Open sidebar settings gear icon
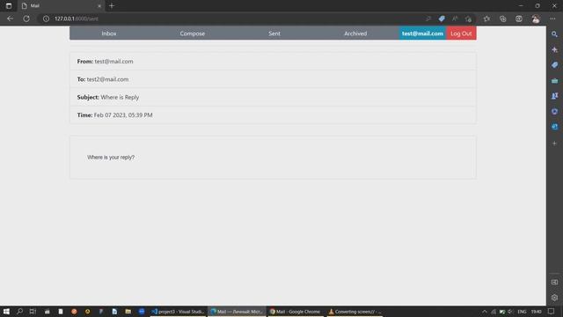This screenshot has height=317, width=563. click(x=555, y=298)
